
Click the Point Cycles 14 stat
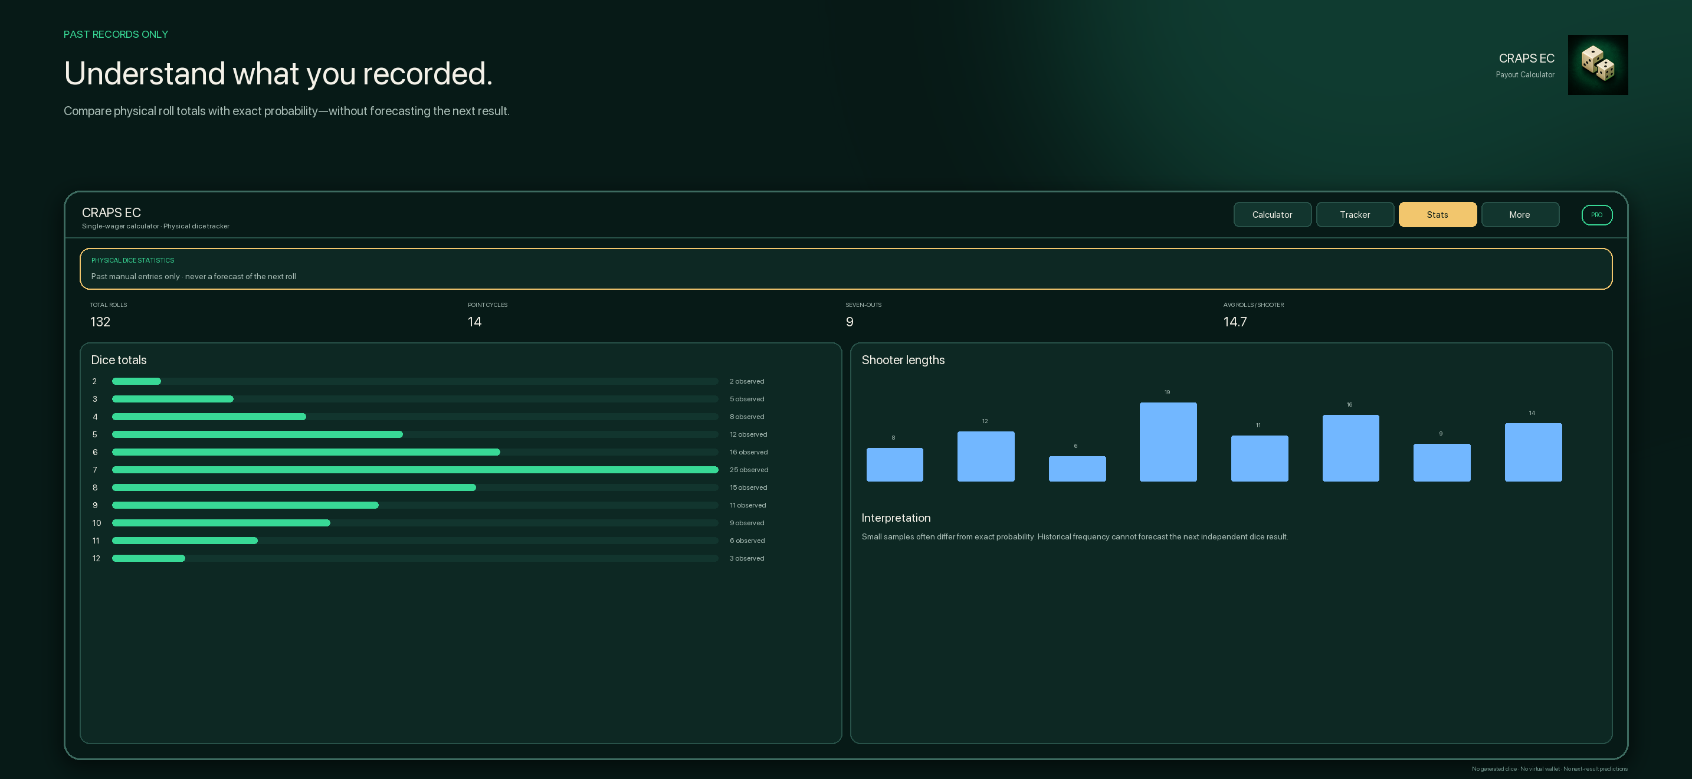click(487, 315)
